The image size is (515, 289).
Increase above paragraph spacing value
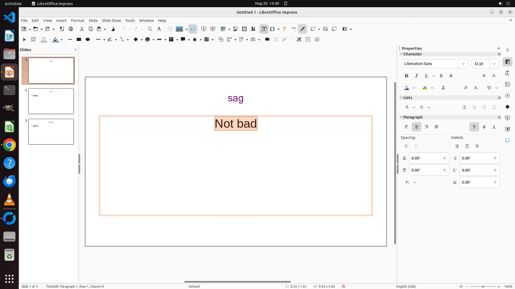[x=444, y=158]
